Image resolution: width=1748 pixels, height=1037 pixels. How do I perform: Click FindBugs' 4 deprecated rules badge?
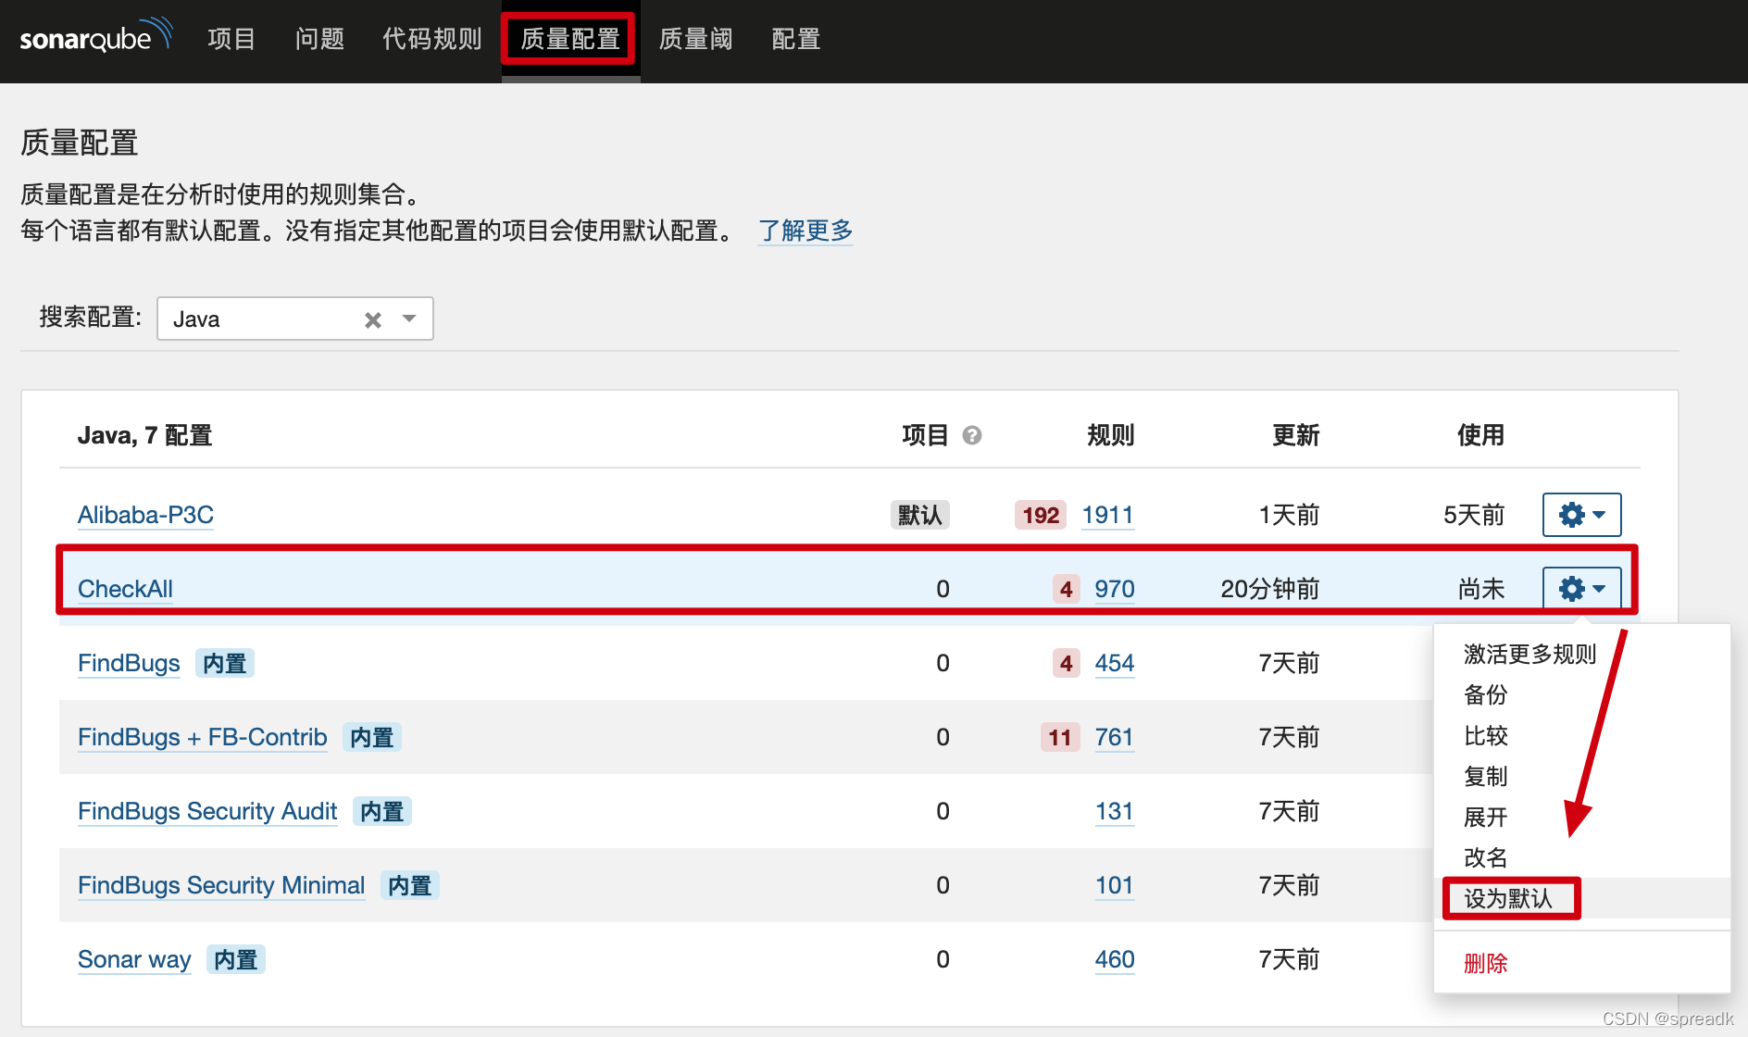click(x=1067, y=663)
